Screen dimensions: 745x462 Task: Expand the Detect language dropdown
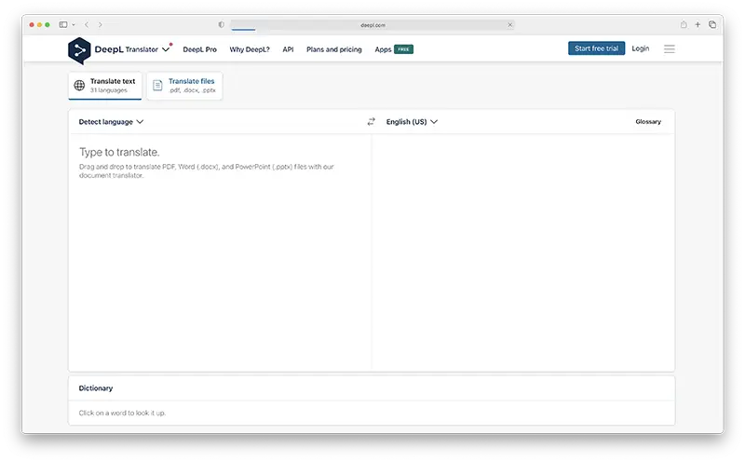(111, 122)
